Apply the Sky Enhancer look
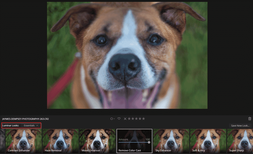The image size is (253, 154). click(x=171, y=141)
